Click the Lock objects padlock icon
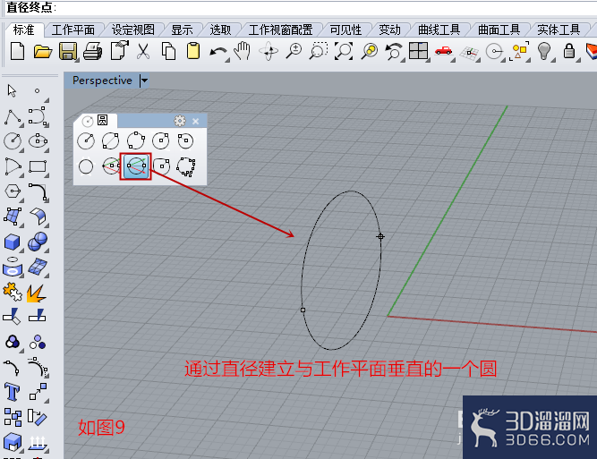 coord(569,51)
